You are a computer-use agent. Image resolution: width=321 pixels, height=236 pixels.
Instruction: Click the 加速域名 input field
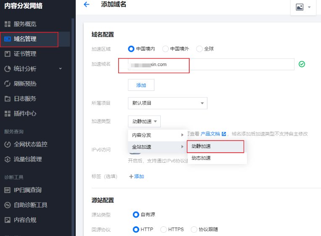coord(211,64)
